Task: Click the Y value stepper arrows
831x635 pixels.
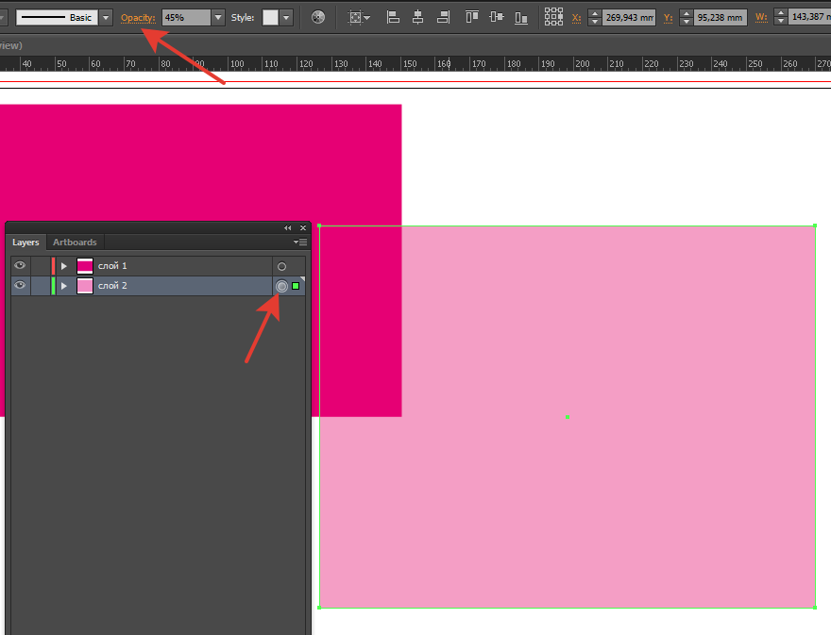Action: (x=687, y=18)
